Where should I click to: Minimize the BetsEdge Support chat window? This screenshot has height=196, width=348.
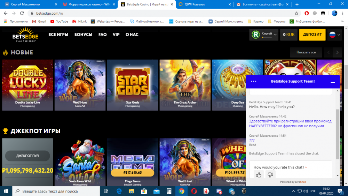[333, 82]
